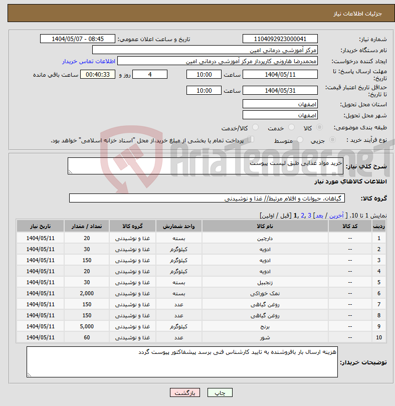Click the تاریخ نیاز column header
Screen dimensions: 395x406
[41, 226]
